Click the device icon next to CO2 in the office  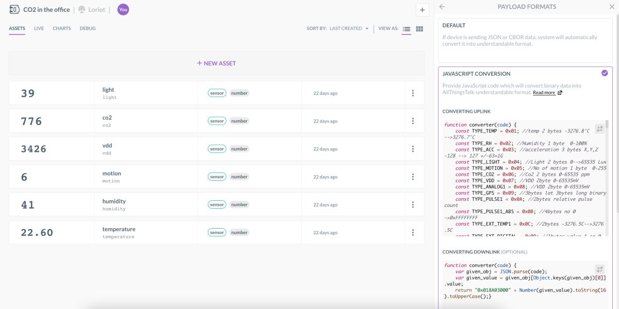14,9
